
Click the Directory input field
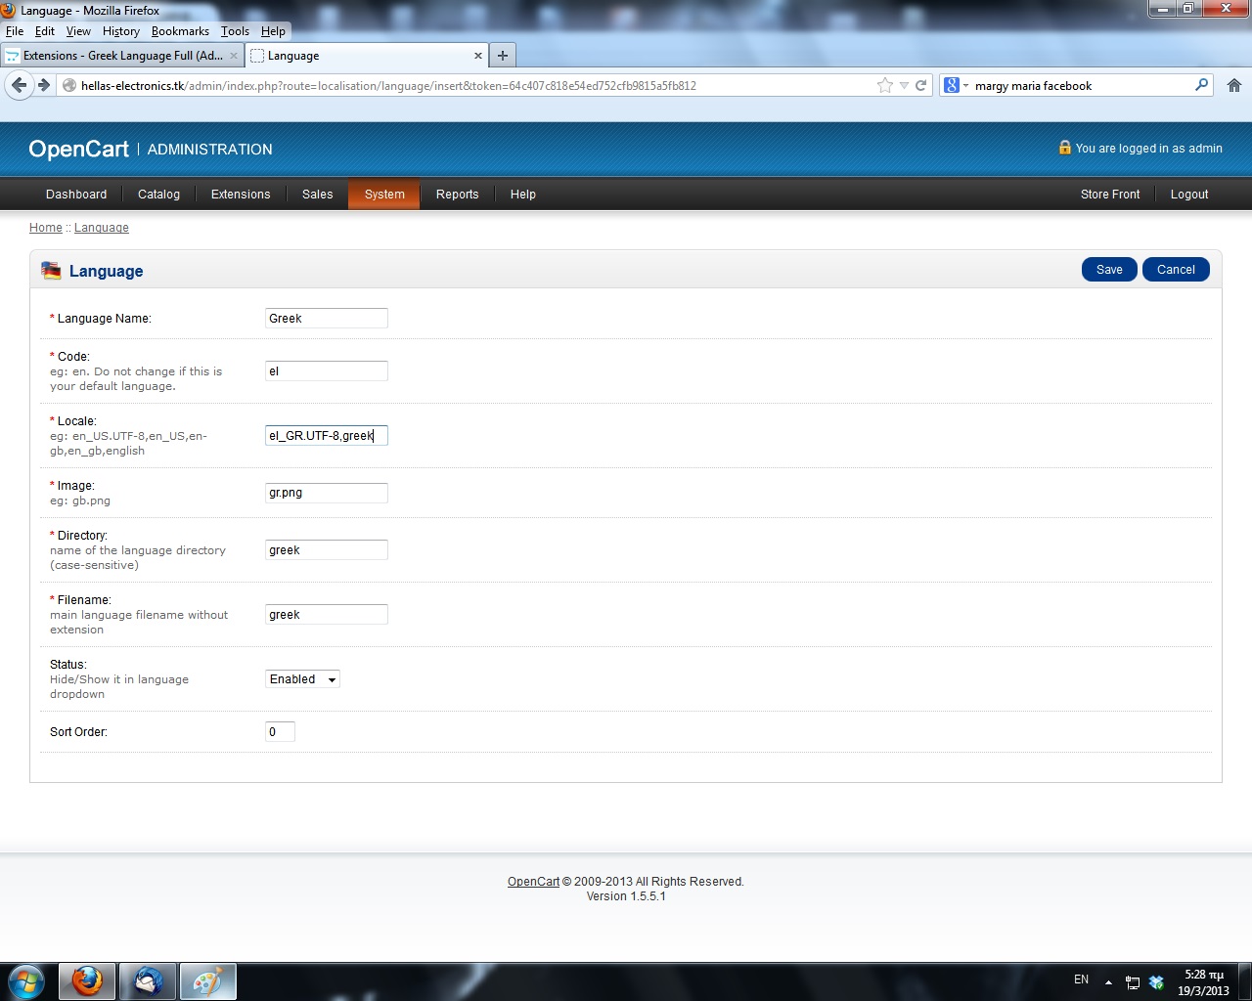(327, 550)
